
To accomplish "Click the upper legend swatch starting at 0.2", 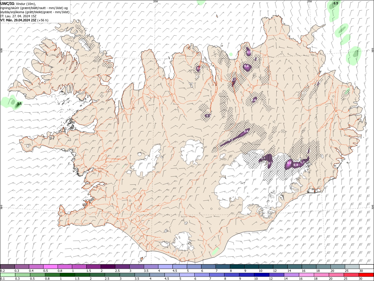I will tap(8, 267).
